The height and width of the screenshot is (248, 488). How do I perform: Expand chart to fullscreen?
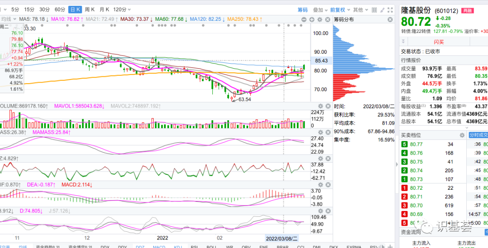tap(390, 9)
